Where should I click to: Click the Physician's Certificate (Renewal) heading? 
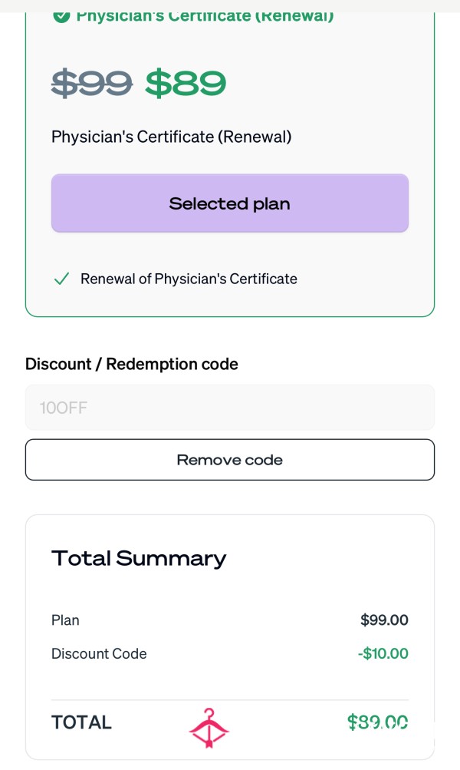click(205, 17)
